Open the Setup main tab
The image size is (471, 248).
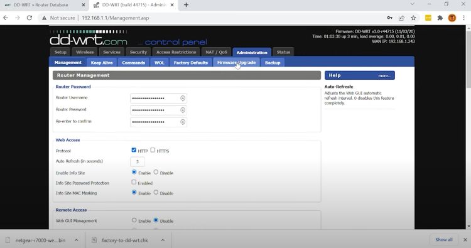[x=60, y=52]
